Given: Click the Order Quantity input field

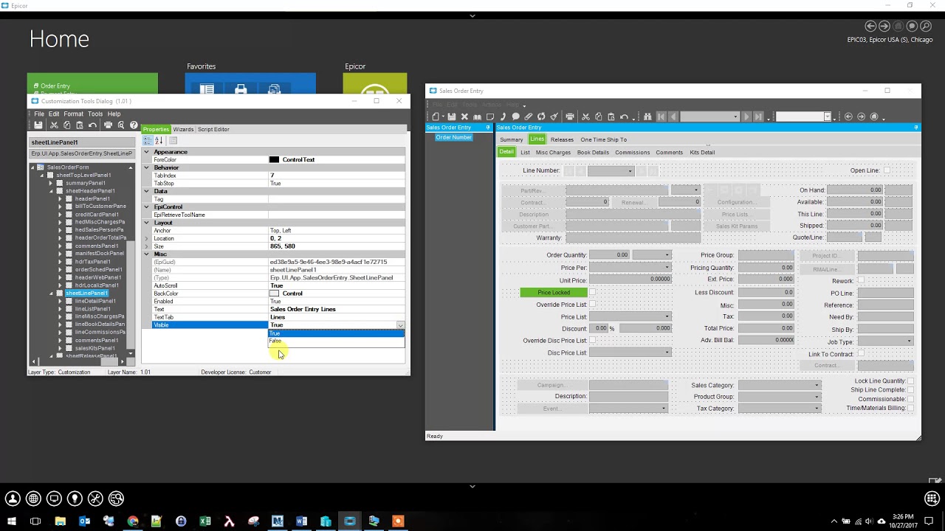Looking at the screenshot, I should click(x=609, y=255).
